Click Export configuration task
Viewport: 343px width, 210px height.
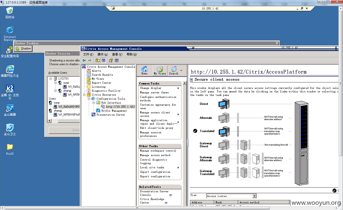(155, 177)
